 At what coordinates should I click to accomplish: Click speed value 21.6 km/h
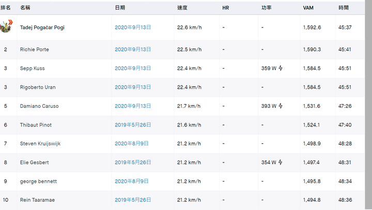(x=189, y=125)
